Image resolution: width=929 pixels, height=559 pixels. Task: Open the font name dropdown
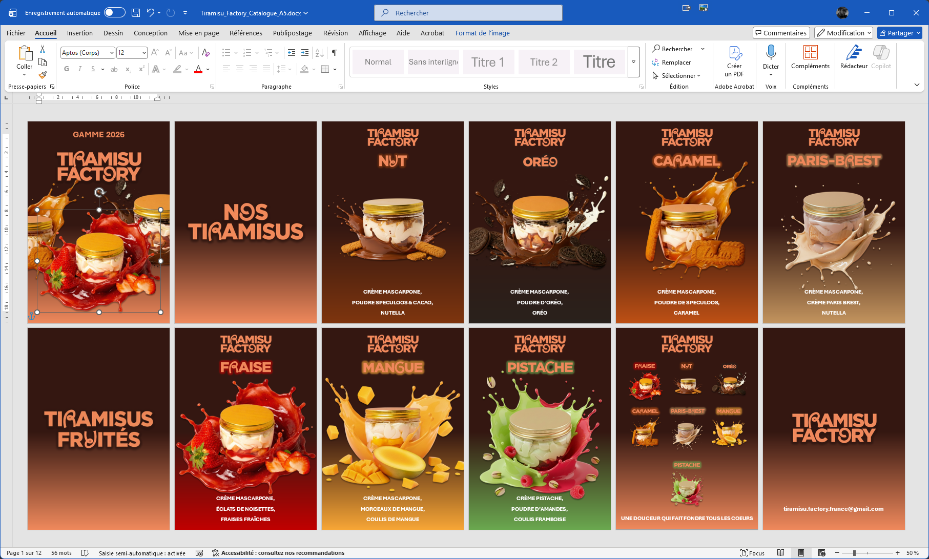pyautogui.click(x=112, y=53)
